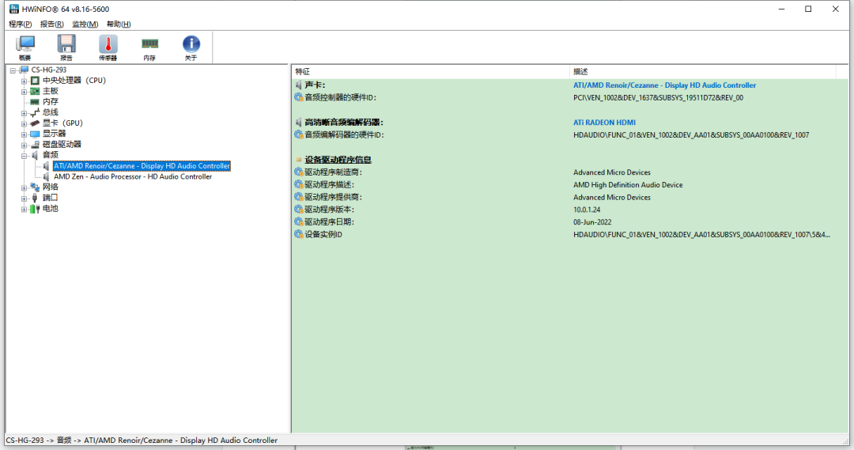Click the 驱动程序提供商 row label

[x=333, y=197]
